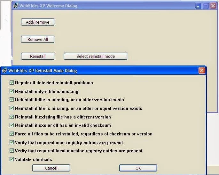Click the Add/Remove button in Welcome Dialog
Image resolution: width=219 pixels, height=175 pixels.
tap(38, 22)
